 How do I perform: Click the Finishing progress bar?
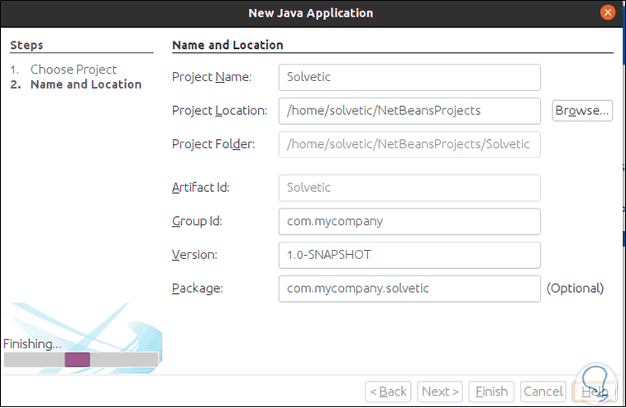pyautogui.click(x=80, y=359)
